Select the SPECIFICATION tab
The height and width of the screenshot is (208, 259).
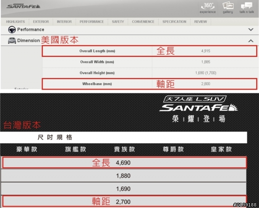[x=174, y=22]
